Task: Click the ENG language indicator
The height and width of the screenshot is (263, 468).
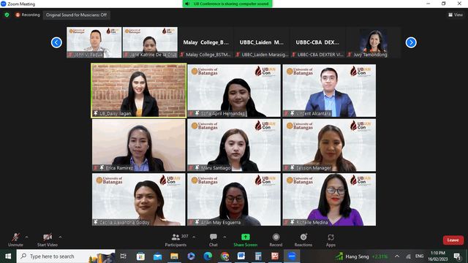Action: (x=419, y=256)
